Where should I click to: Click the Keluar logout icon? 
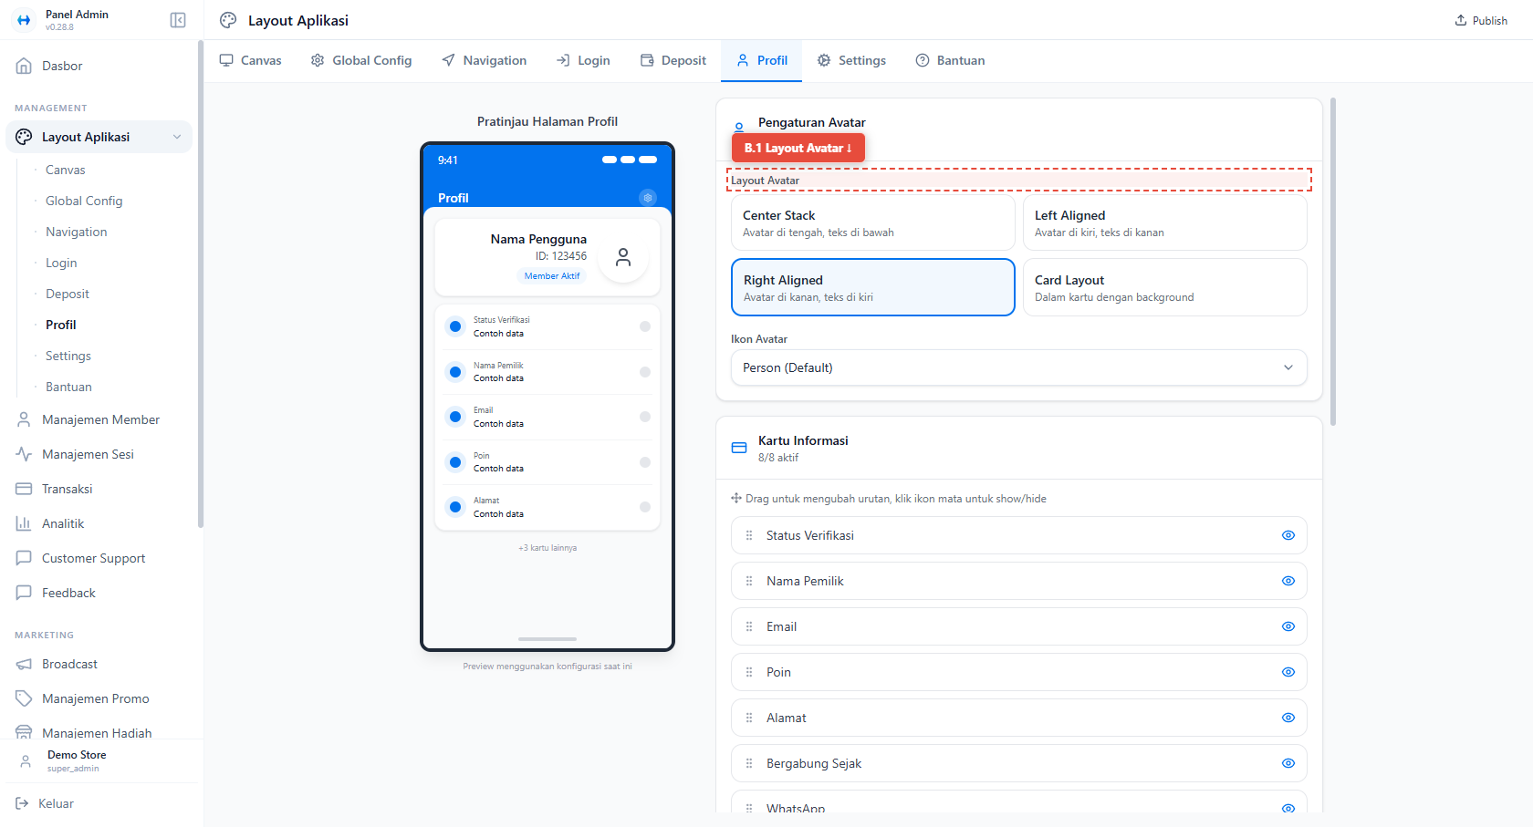[x=22, y=803]
